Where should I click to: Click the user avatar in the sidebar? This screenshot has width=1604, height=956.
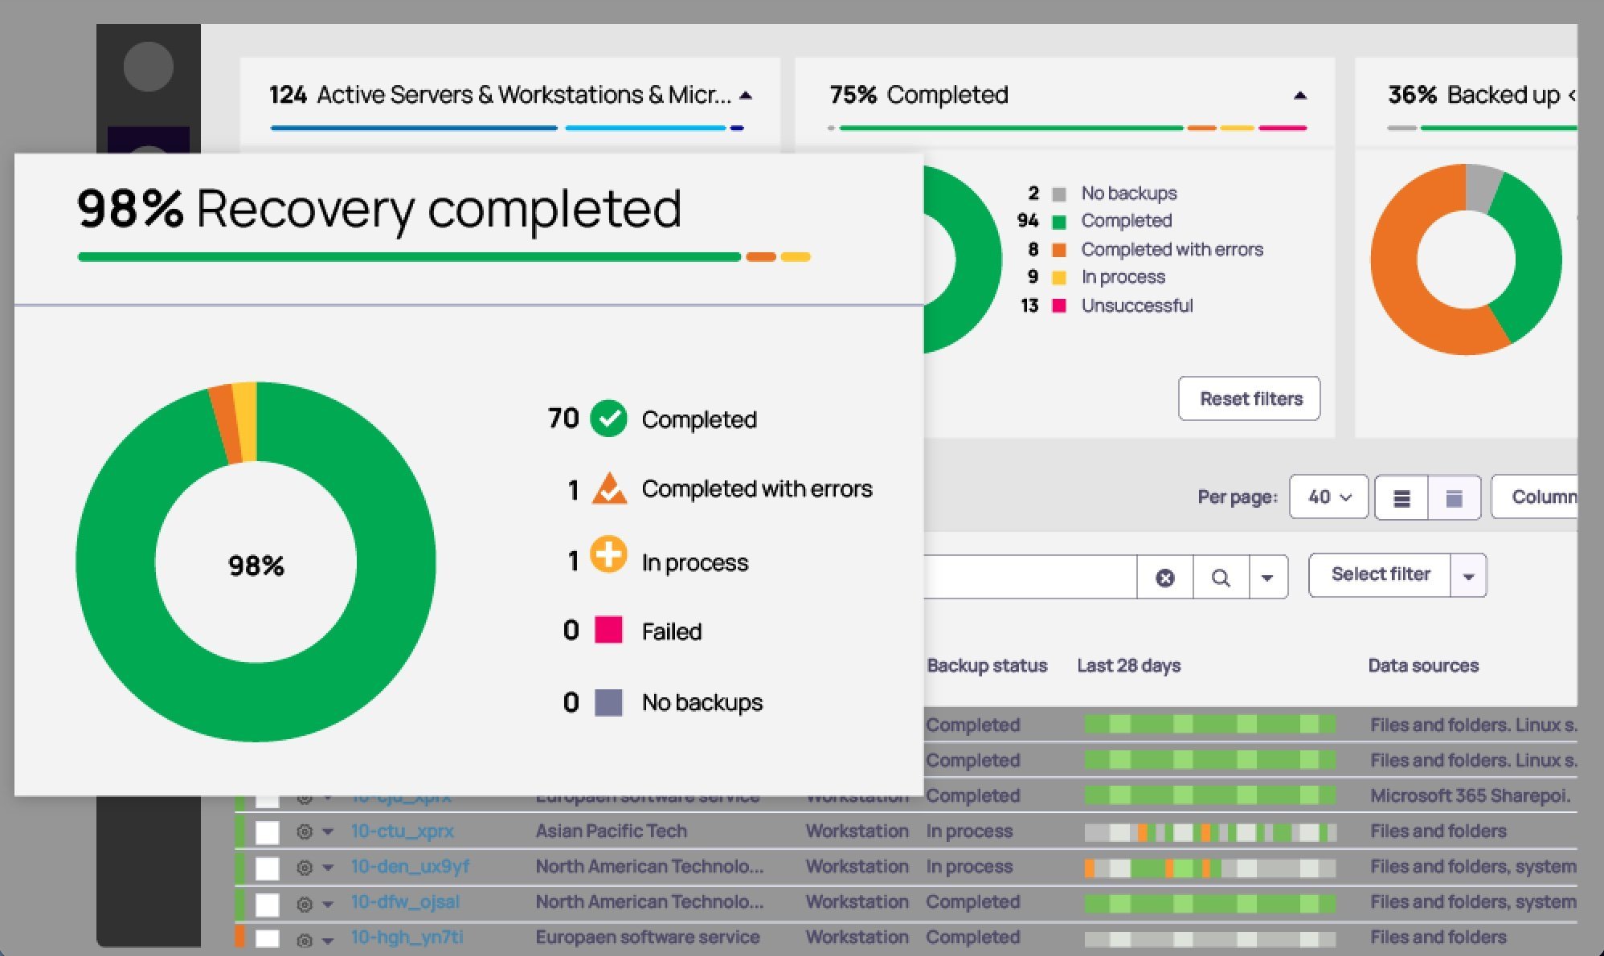(x=149, y=67)
